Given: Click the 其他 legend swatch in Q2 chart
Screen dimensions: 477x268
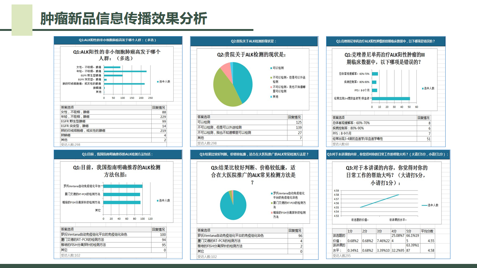Looking at the screenshot, I should (x=271, y=97).
